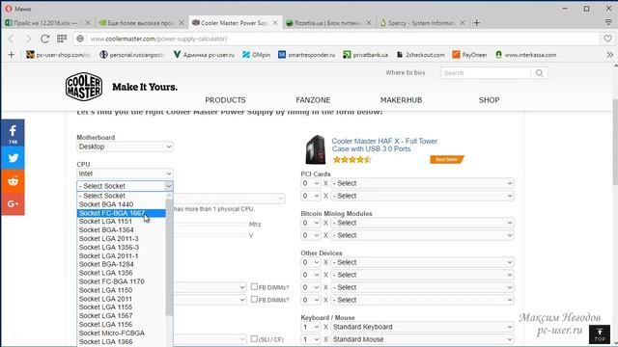The image size is (618, 347).
Task: Toggle first FB DIMMs checkbox
Action: tap(254, 287)
